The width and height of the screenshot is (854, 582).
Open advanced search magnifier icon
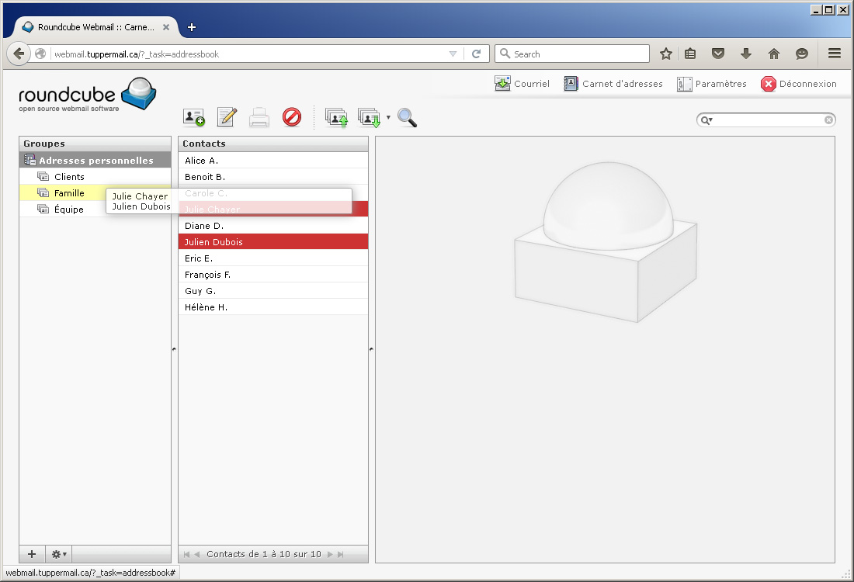point(407,118)
